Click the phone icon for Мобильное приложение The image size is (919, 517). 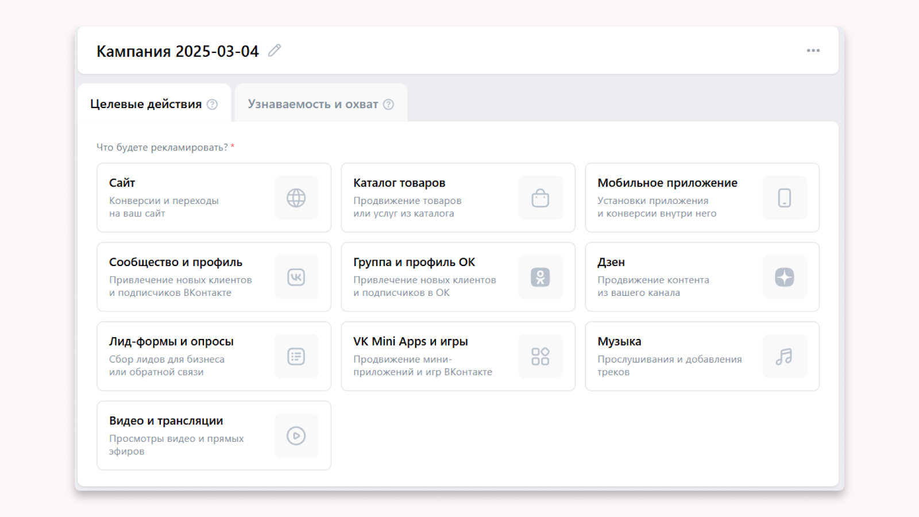(x=784, y=198)
